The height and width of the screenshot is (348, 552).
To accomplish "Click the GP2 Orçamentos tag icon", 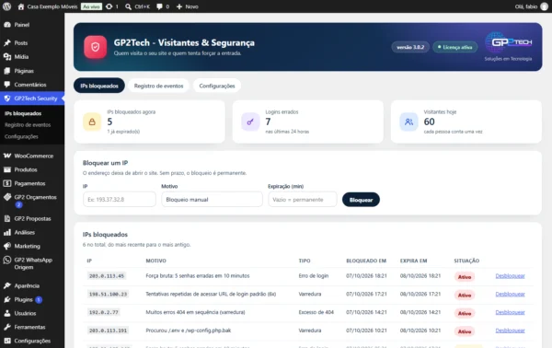I will click(x=7, y=197).
